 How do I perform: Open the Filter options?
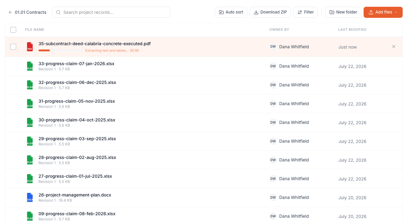(305, 12)
